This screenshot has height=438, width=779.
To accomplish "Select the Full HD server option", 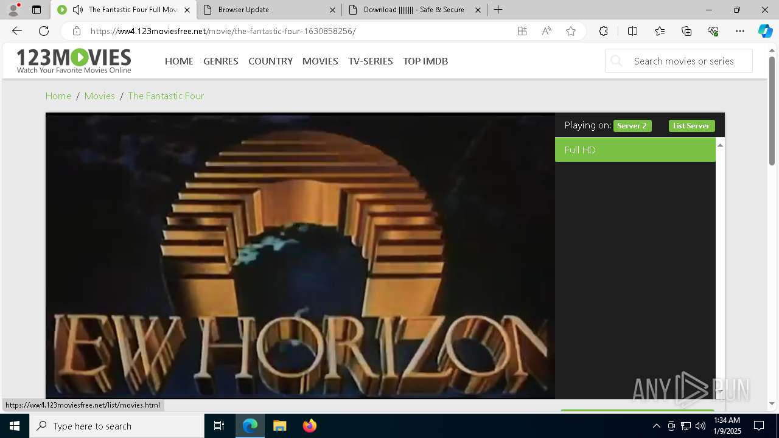I will coord(635,150).
